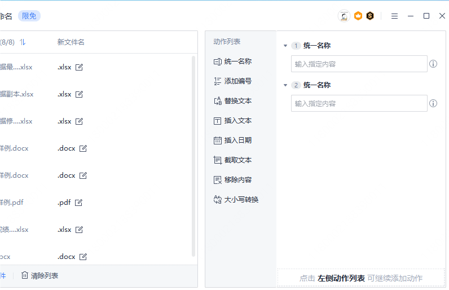Screen dimensions: 449x290
Task: Add 移除内容 action from list
Action: (x=232, y=180)
